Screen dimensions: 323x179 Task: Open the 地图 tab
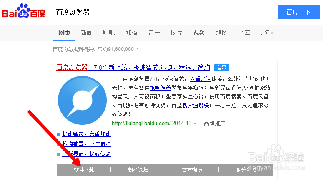pyautogui.click(x=221, y=33)
